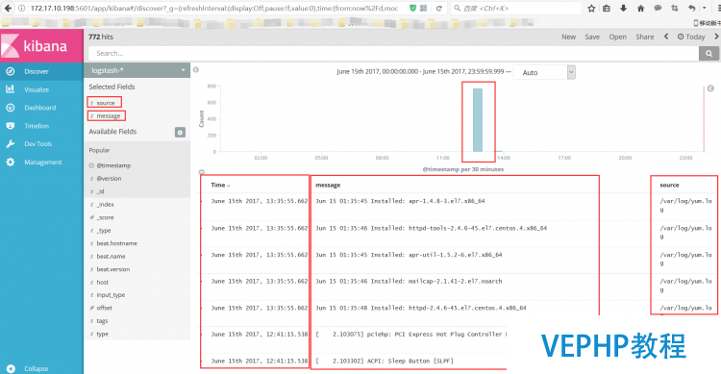Open the Today time picker

691,37
